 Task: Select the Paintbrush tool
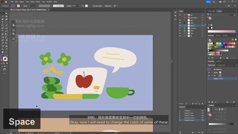[x=6, y=25]
